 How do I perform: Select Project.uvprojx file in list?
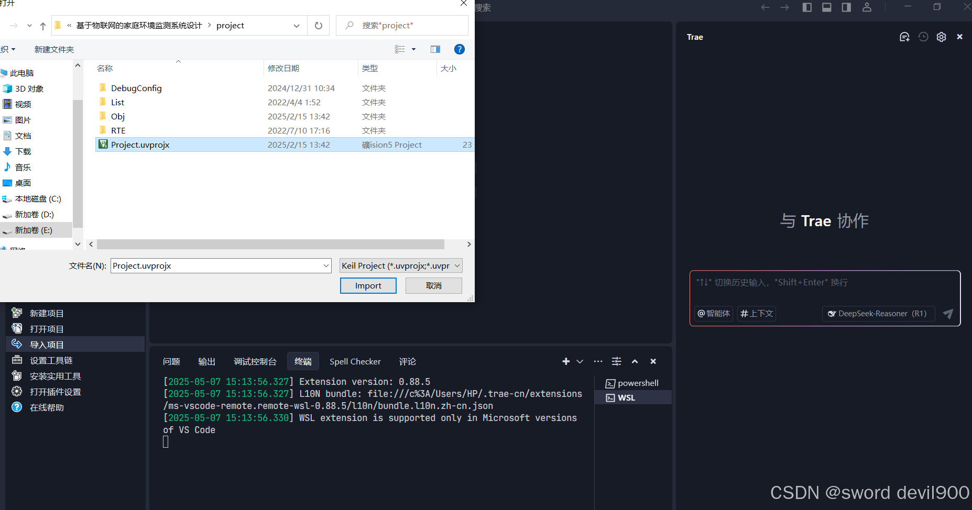(x=285, y=145)
